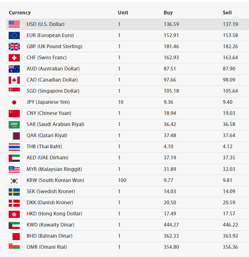Screen dimensions: 249x257
Task: Select the Sell column header
Action: [227, 13]
